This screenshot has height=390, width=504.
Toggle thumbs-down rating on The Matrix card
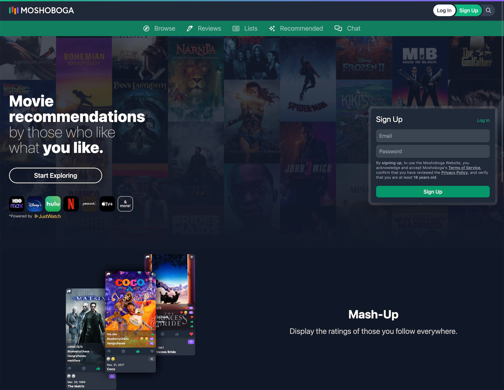70,368
